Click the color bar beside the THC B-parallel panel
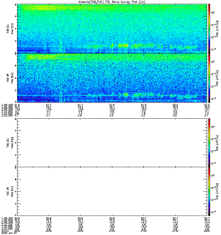The image size is (221, 235). click(209, 192)
